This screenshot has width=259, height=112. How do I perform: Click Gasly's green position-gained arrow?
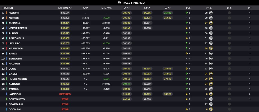coord(187,74)
